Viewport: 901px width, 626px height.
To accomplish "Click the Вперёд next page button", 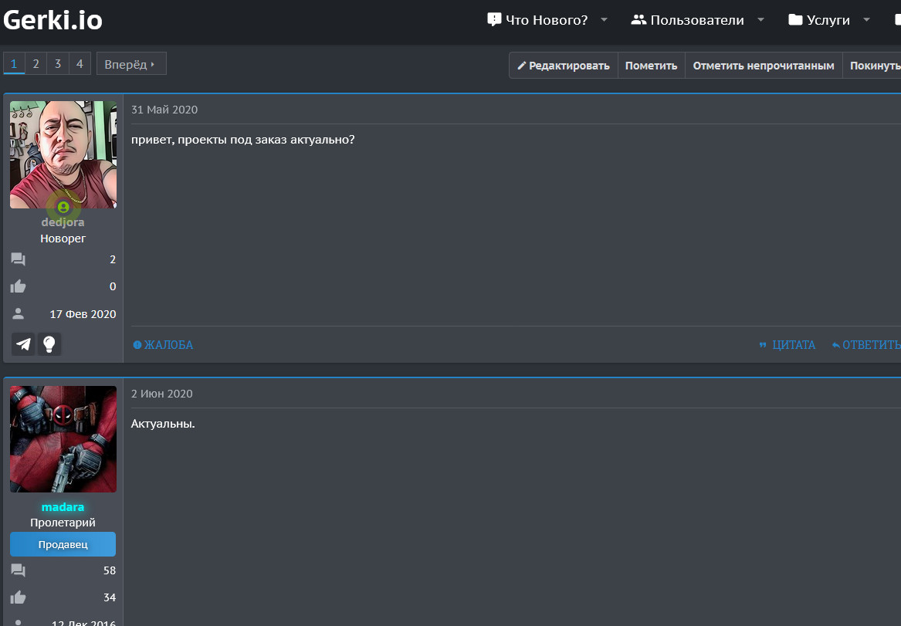I will pos(131,64).
